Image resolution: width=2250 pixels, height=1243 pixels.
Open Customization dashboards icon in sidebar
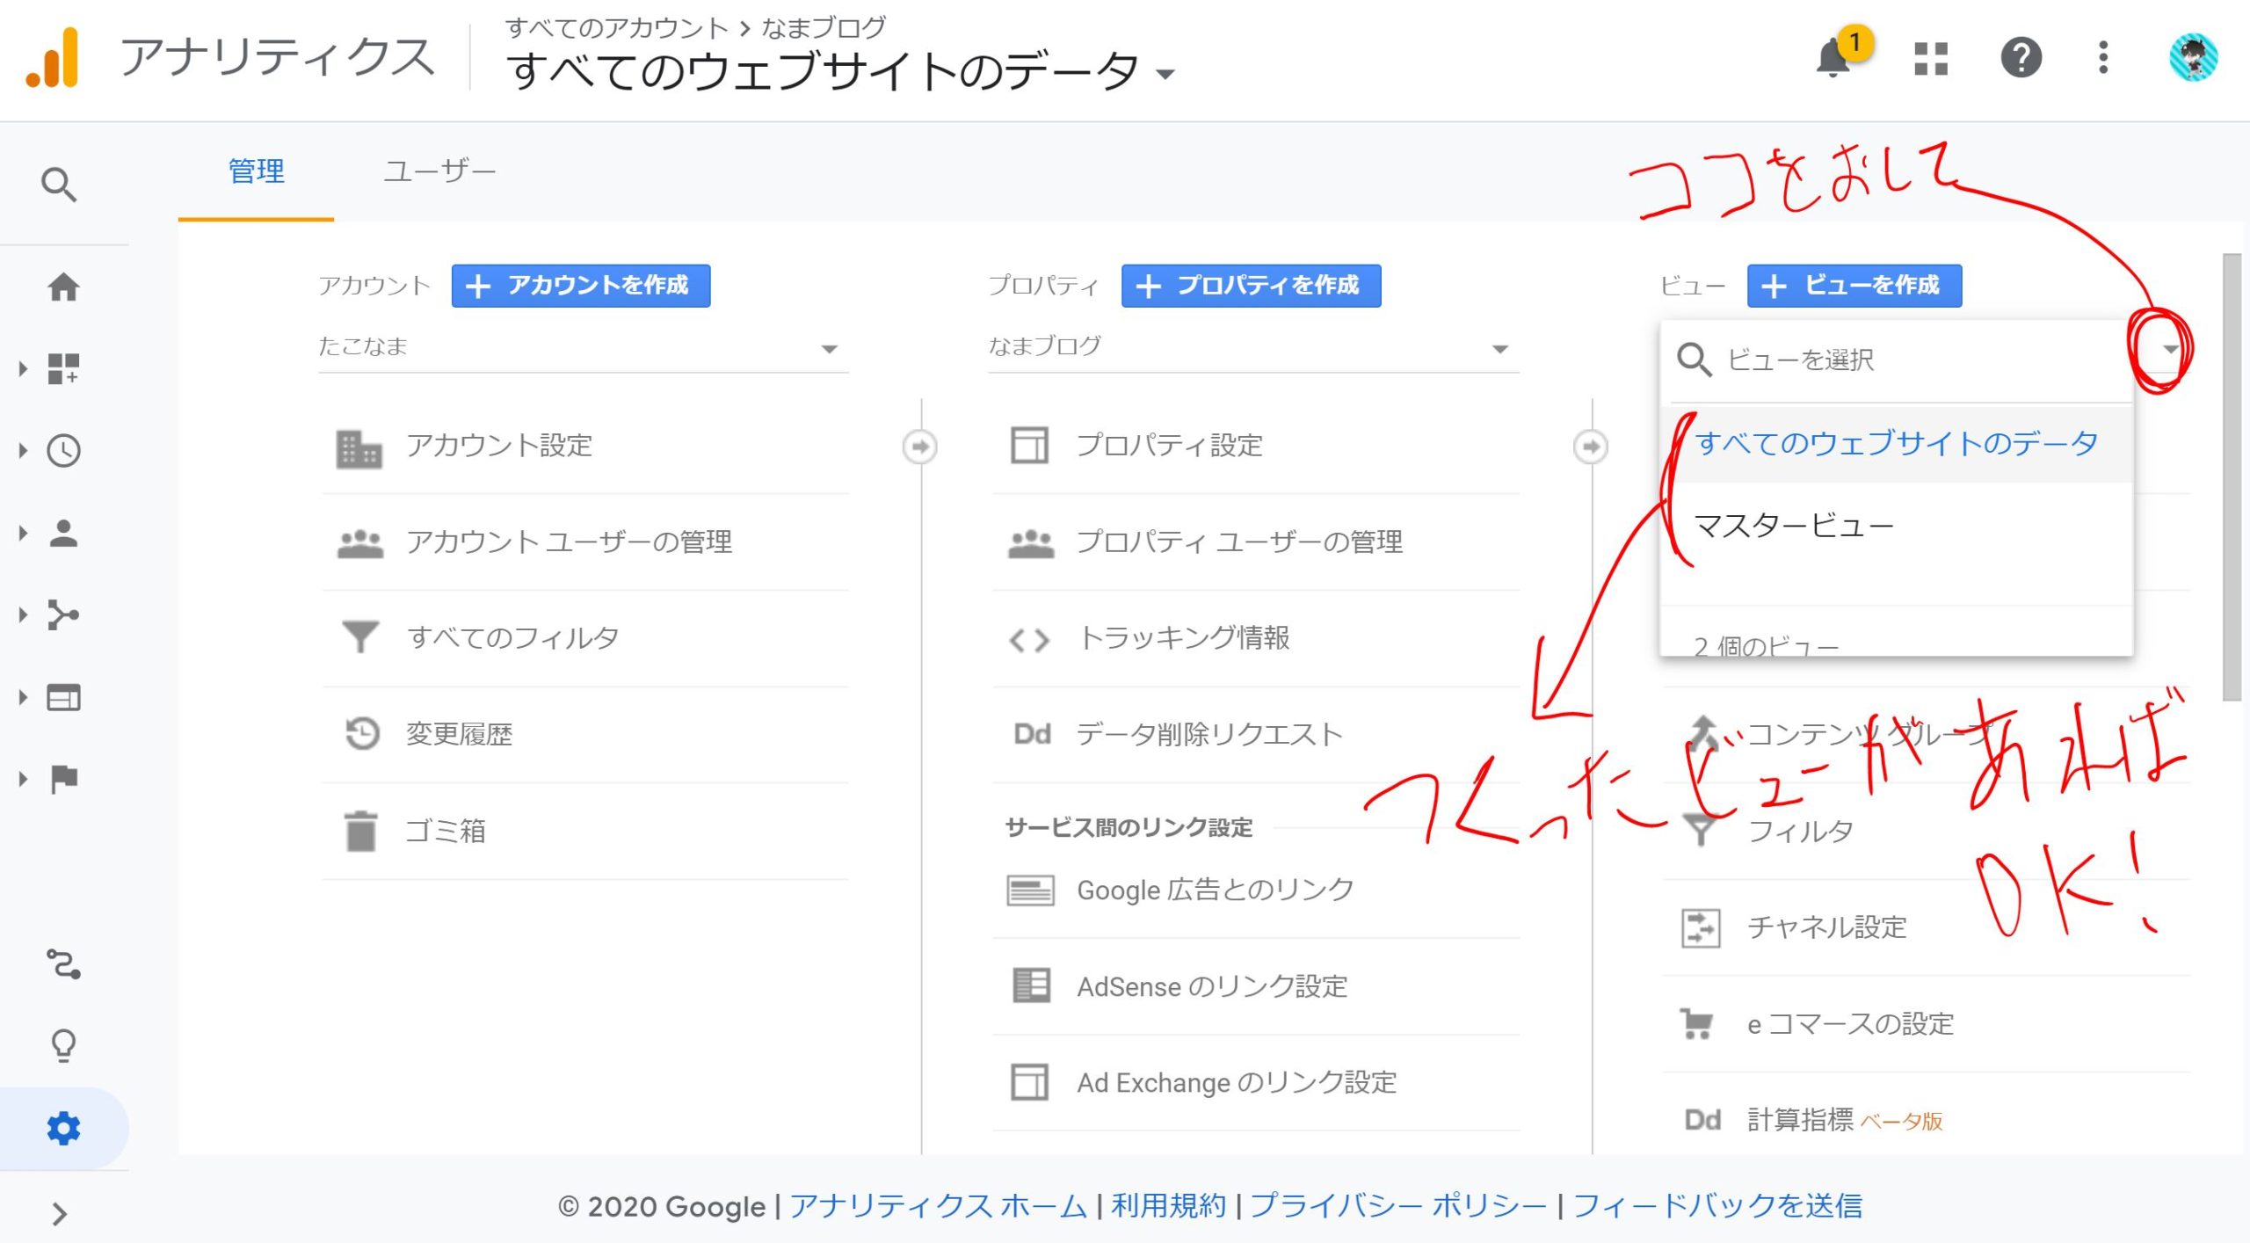[x=63, y=368]
